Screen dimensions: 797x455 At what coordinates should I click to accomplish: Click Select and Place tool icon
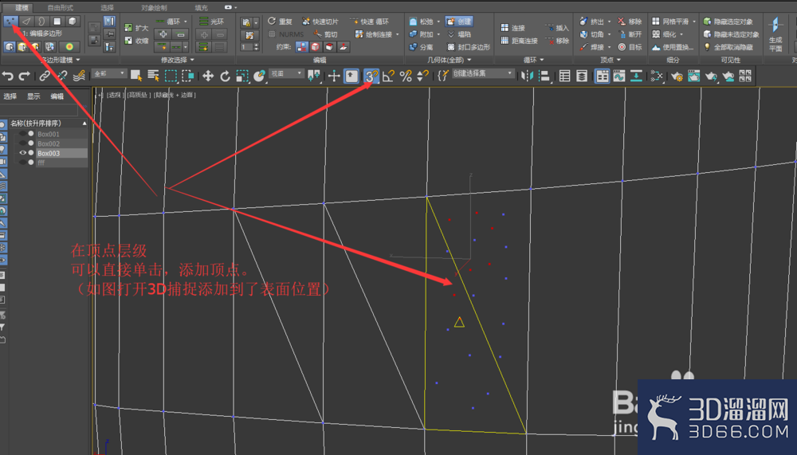pos(259,76)
